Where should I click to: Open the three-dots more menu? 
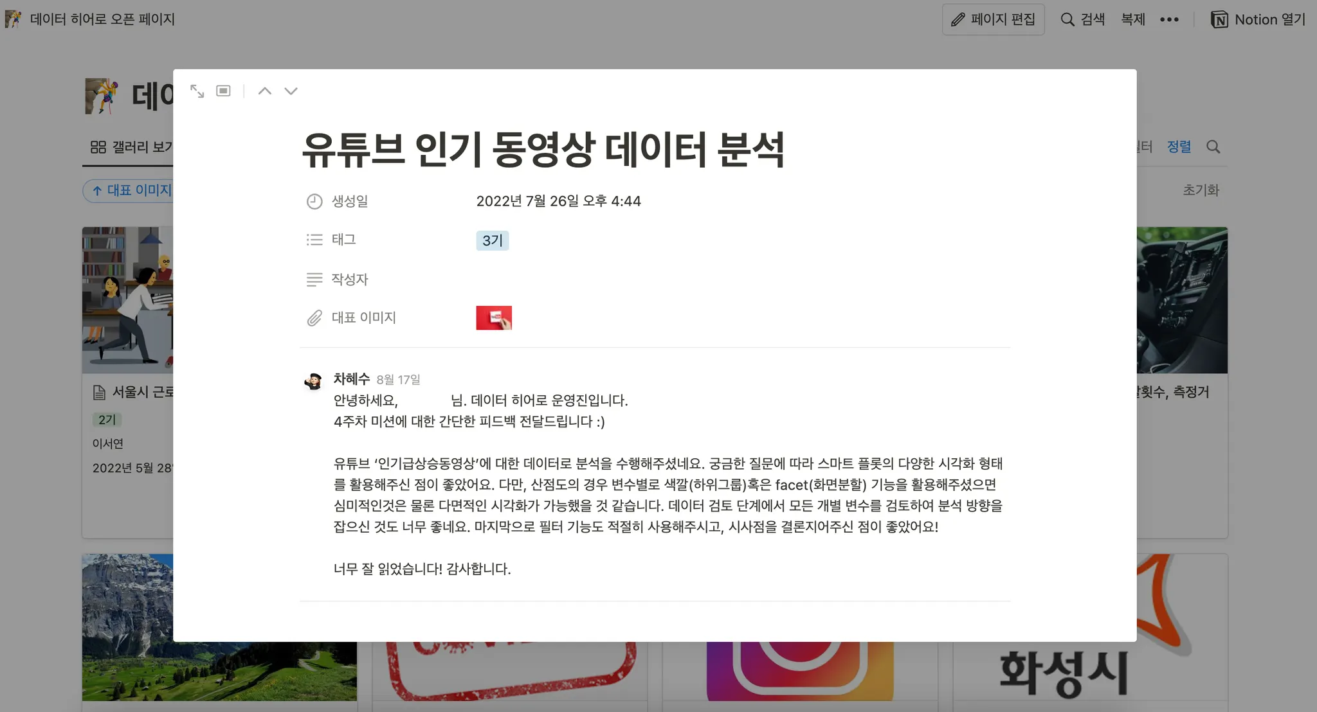(1169, 19)
